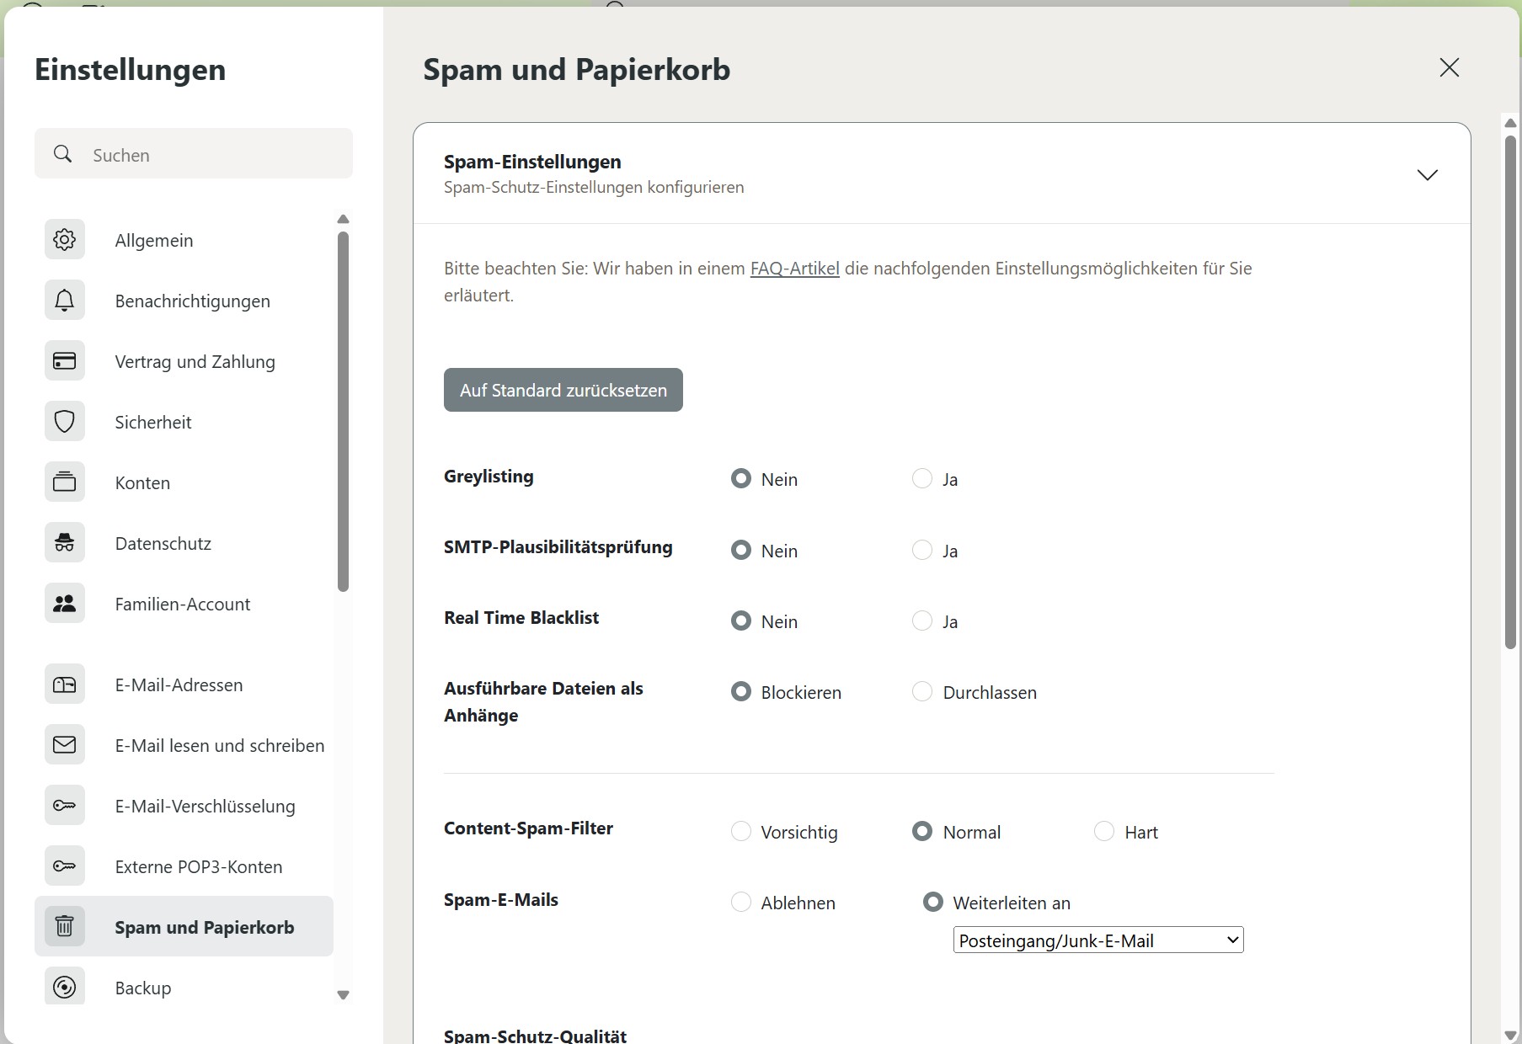Click the gear icon next to Allgemein
The width and height of the screenshot is (1522, 1044).
coord(65,240)
